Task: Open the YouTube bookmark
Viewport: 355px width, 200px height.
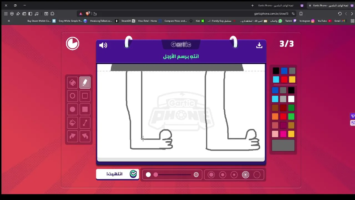Action: [x=324, y=21]
